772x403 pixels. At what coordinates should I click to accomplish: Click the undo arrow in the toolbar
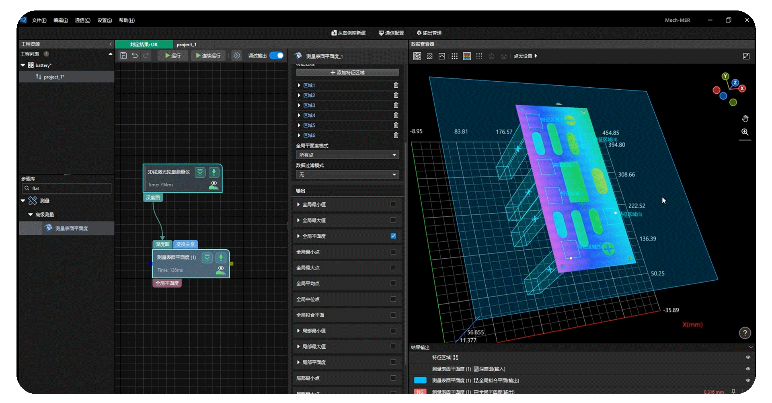pos(135,56)
